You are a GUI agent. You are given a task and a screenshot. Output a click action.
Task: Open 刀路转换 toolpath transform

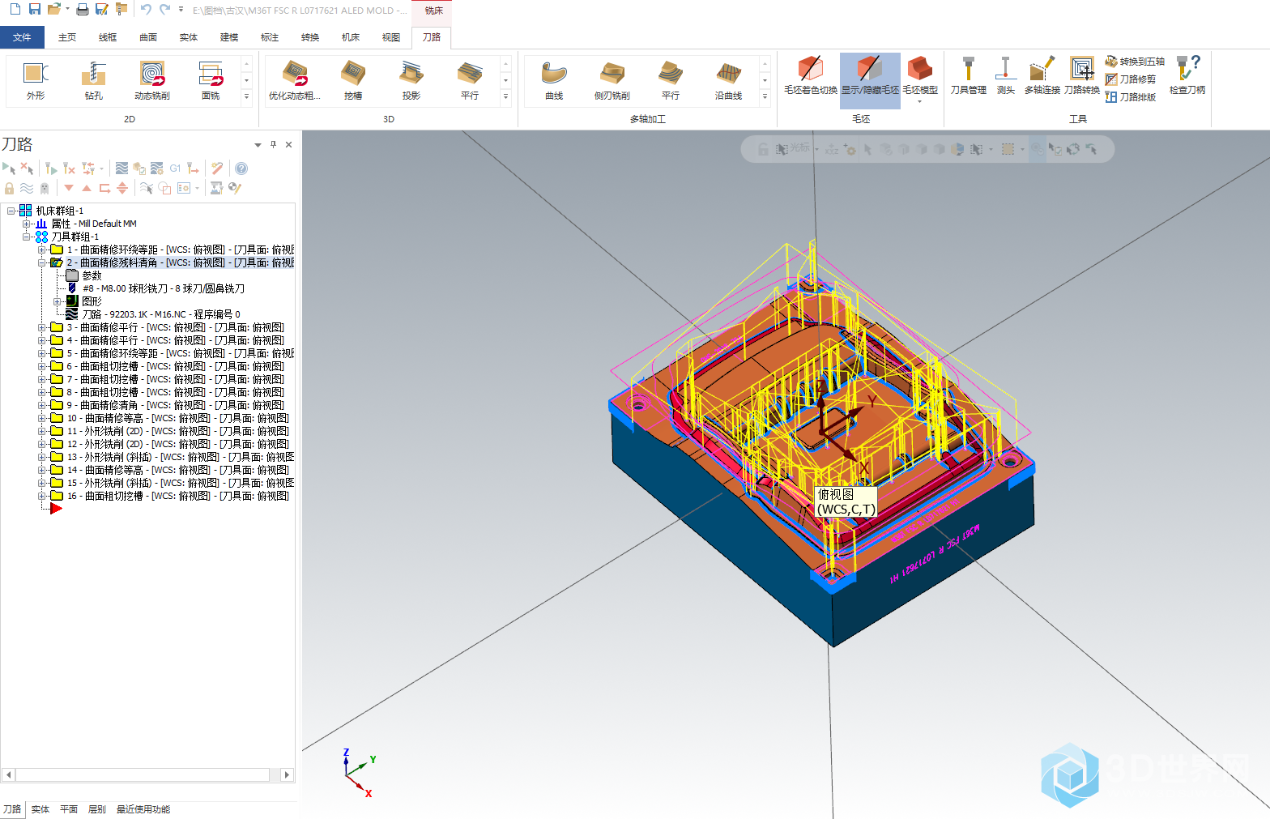tap(1081, 75)
